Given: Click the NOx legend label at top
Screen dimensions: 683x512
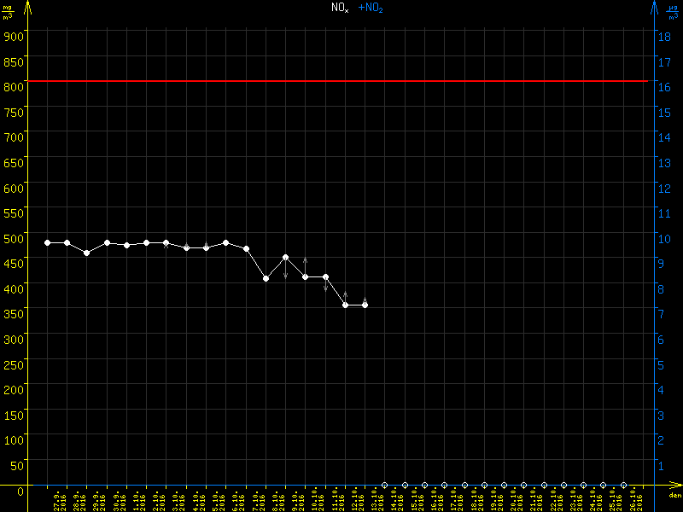Looking at the screenshot, I should click(339, 8).
